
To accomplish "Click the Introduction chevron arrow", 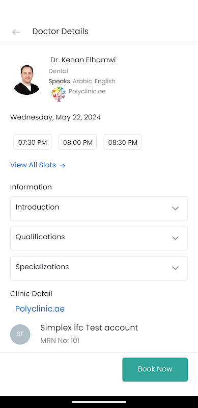I will pos(176,209).
